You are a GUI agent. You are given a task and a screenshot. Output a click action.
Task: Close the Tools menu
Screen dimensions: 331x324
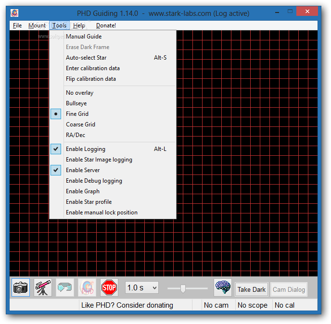59,25
